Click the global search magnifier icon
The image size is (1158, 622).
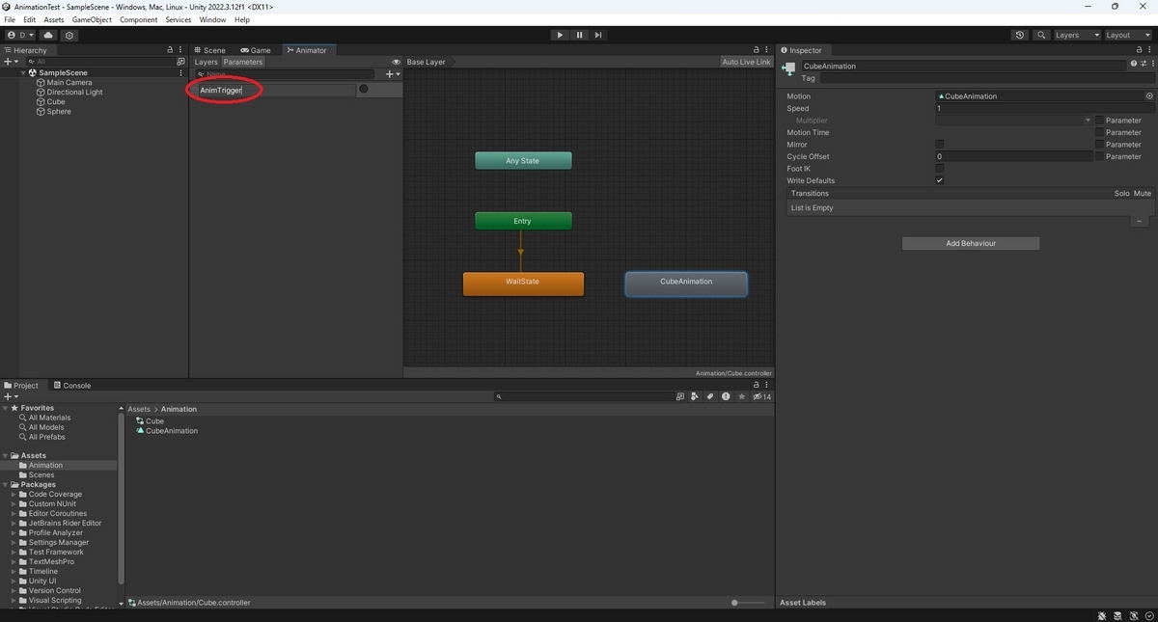pos(1041,35)
